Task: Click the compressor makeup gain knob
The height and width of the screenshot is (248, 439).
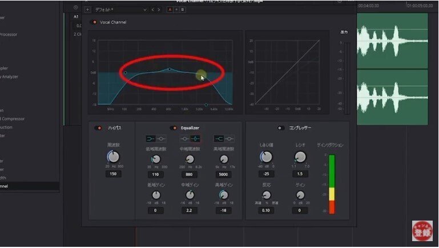Action: click(300, 195)
